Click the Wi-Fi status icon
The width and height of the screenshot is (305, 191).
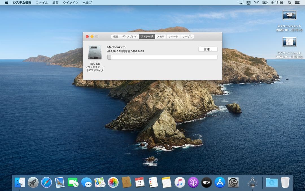(x=256, y=3)
